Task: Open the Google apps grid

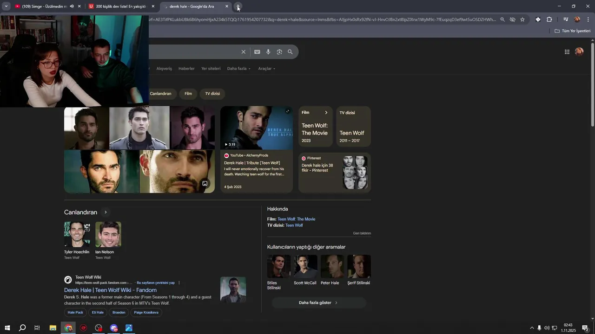Action: 567,52
